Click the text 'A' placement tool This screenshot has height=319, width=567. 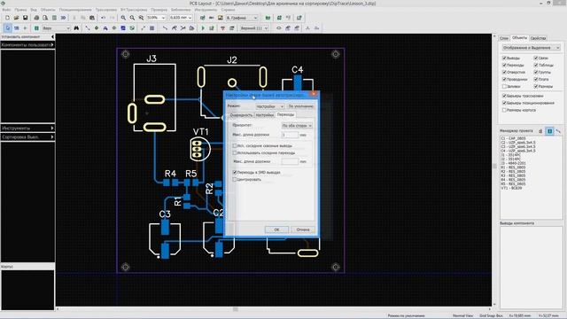point(105,27)
